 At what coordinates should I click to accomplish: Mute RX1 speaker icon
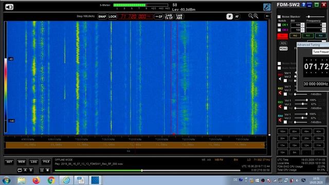pos(280,79)
